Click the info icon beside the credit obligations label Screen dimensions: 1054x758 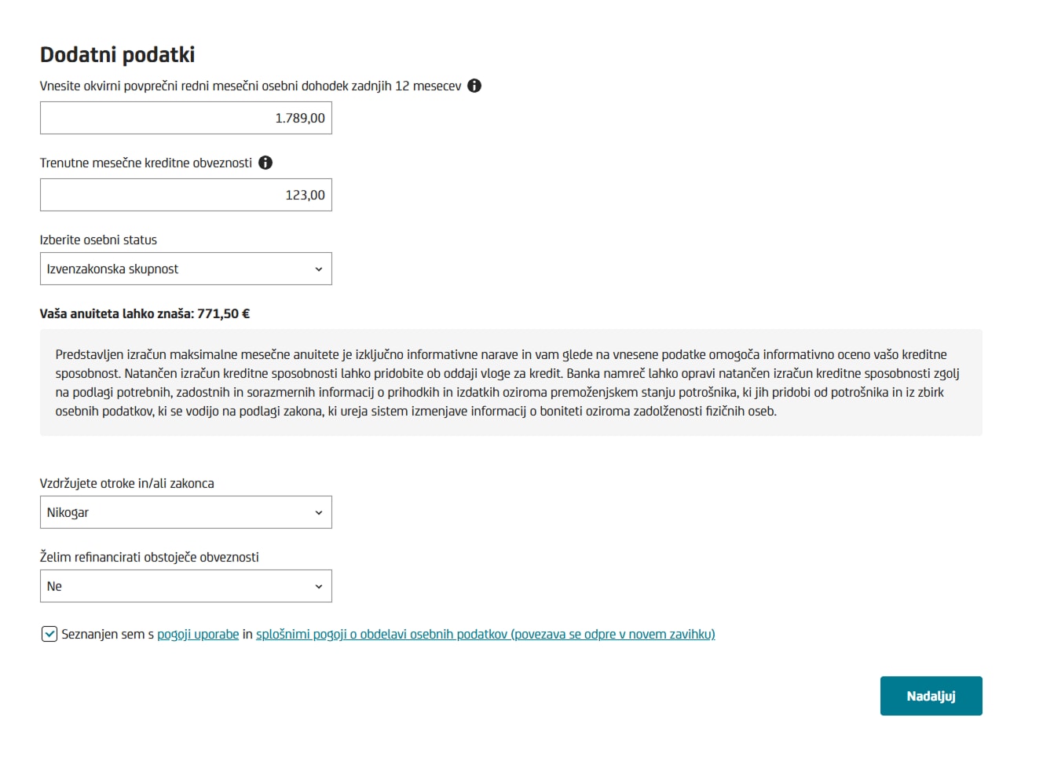click(265, 163)
